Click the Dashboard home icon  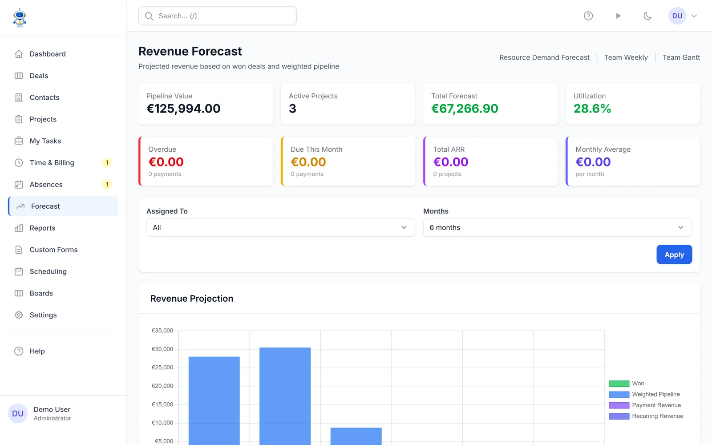tap(19, 54)
